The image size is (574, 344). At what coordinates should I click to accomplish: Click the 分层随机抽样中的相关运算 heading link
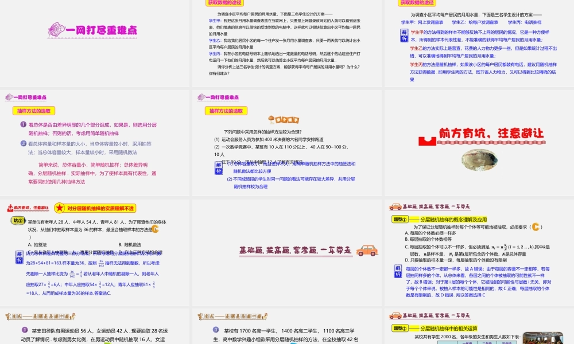pyautogui.click(x=449, y=328)
